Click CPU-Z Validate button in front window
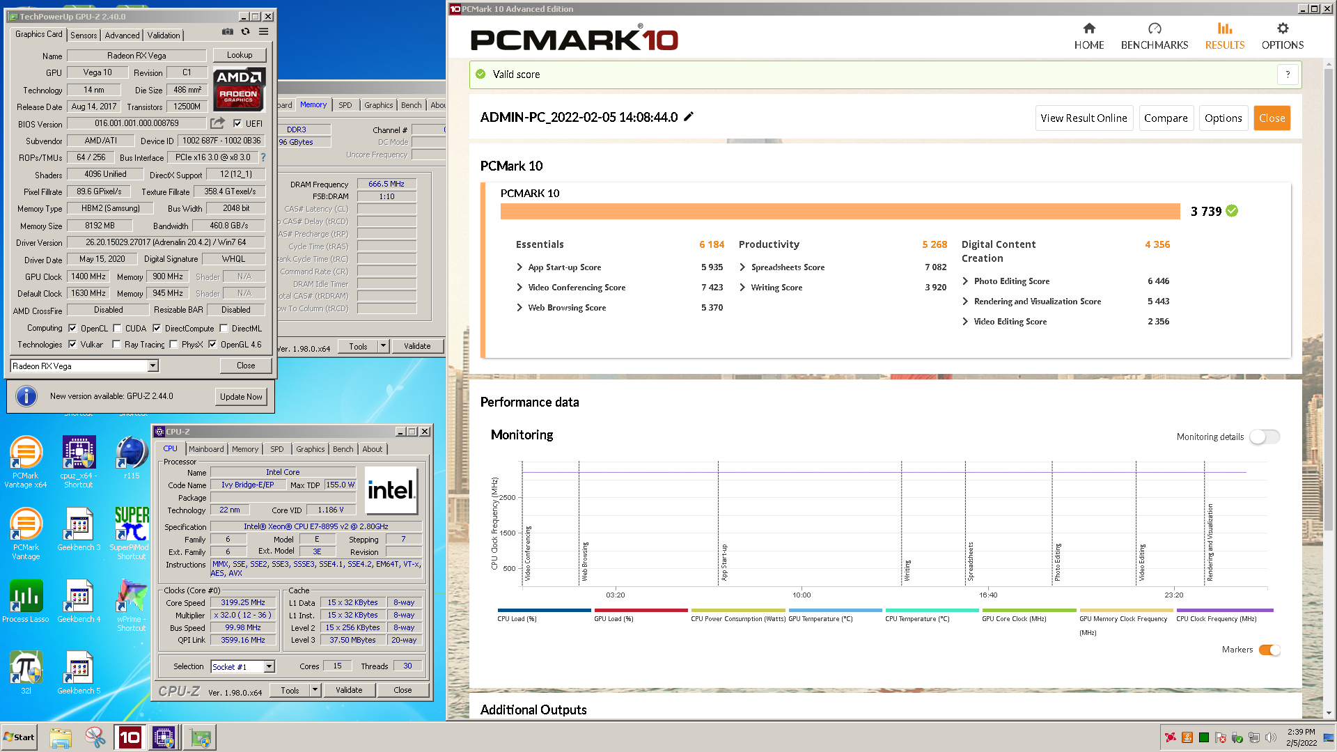 (x=349, y=690)
